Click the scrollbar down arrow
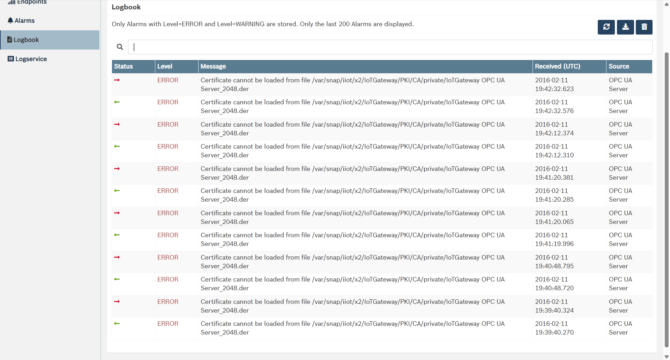 (x=667, y=357)
